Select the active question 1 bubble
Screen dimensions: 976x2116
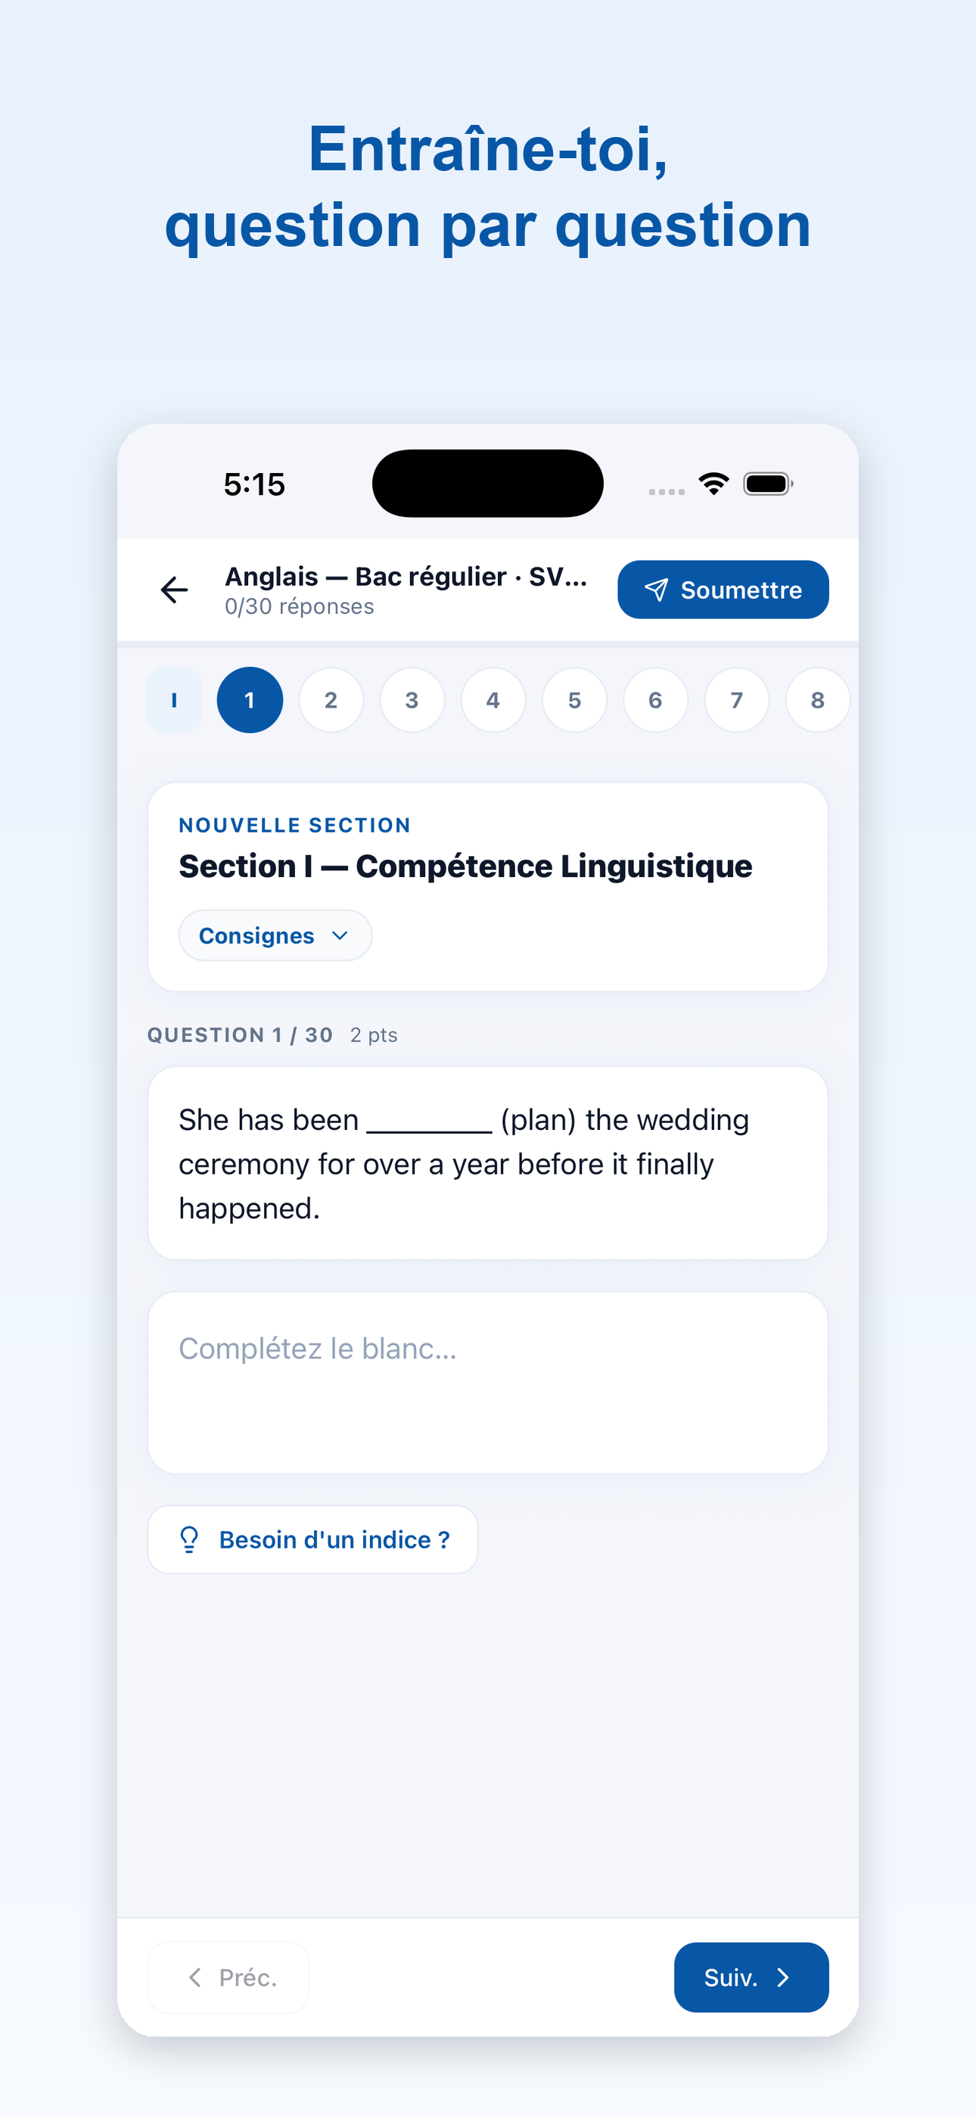point(250,700)
